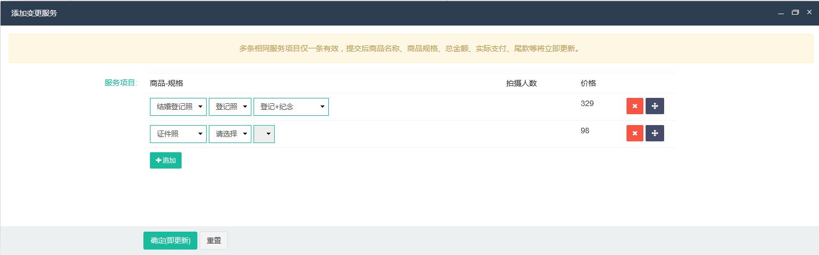Image resolution: width=819 pixels, height=255 pixels.
Task: Remove the 证件照 service row
Action: click(635, 133)
